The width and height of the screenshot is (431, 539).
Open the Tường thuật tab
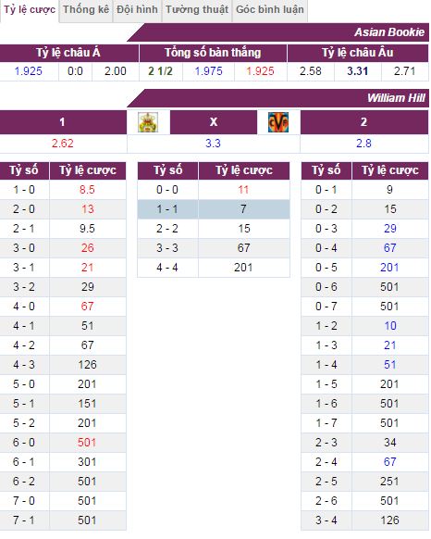[x=197, y=9]
